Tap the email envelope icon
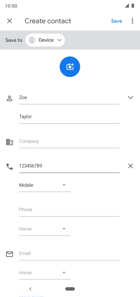Screen dimensions: 140x297 coord(10,254)
